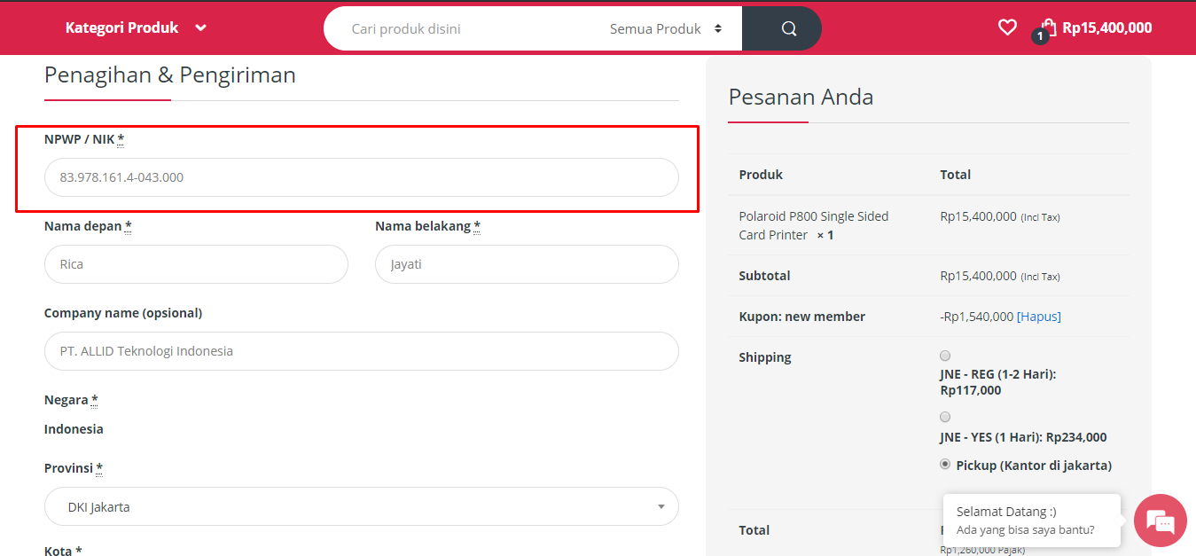Screen dimensions: 1196x556
Task: Expand the Kategori Produk menu
Action: point(135,27)
